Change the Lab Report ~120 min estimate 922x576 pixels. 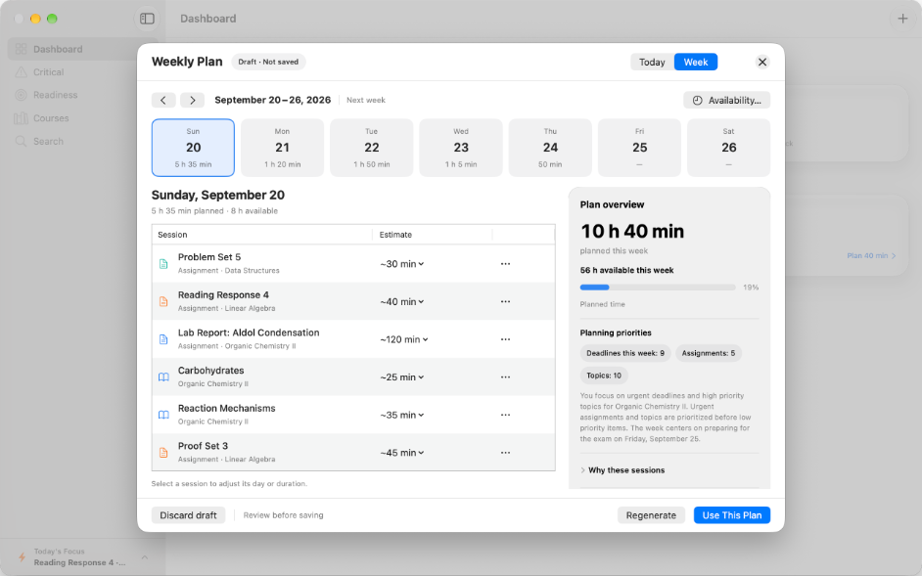click(404, 339)
